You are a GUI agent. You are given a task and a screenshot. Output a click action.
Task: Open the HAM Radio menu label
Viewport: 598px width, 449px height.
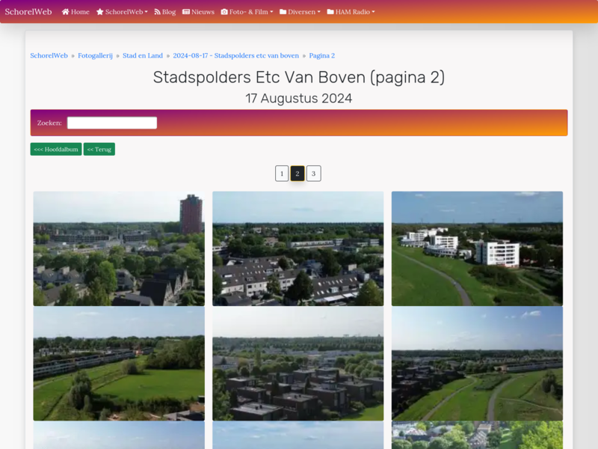pos(353,12)
